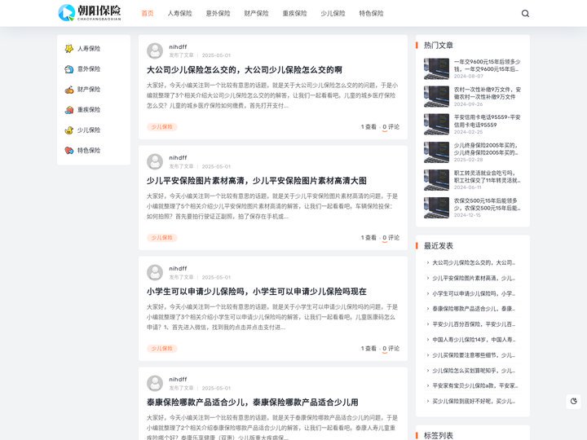This screenshot has height=440, width=587.
Task: Open recent post 小学生可以申请少儿保险吗
Action: [474, 293]
